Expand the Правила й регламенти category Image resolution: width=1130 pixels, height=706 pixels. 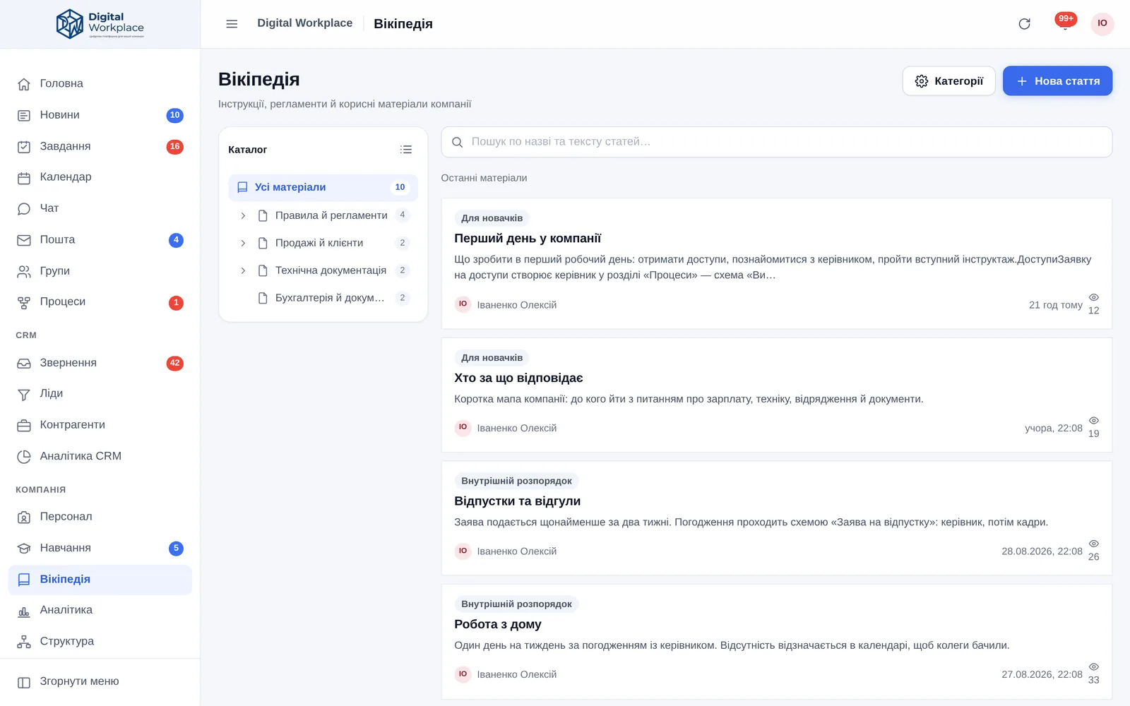(243, 216)
